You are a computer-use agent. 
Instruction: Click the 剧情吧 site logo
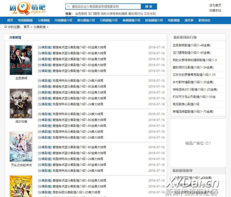(x=27, y=8)
